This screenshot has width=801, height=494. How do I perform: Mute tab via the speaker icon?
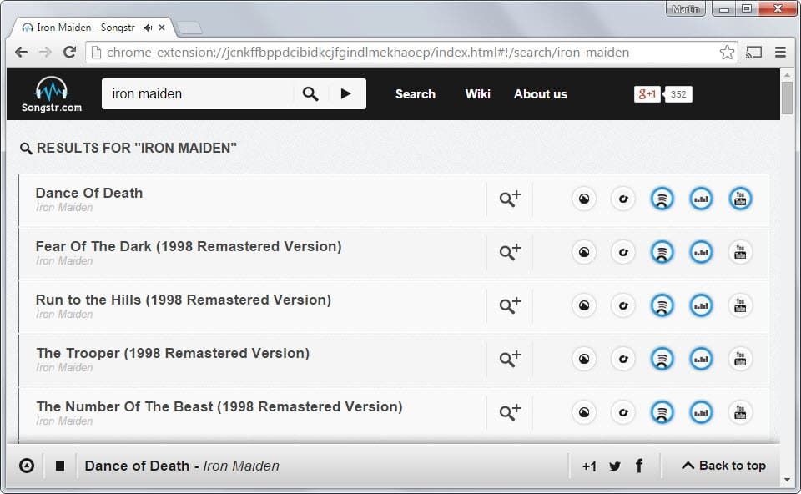click(148, 28)
